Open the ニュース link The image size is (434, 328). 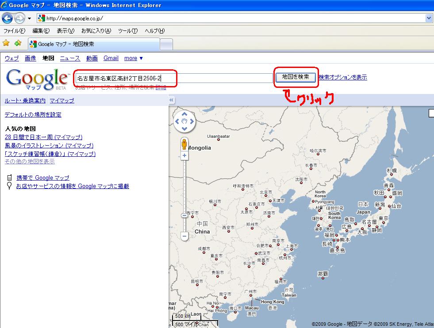pyautogui.click(x=70, y=58)
